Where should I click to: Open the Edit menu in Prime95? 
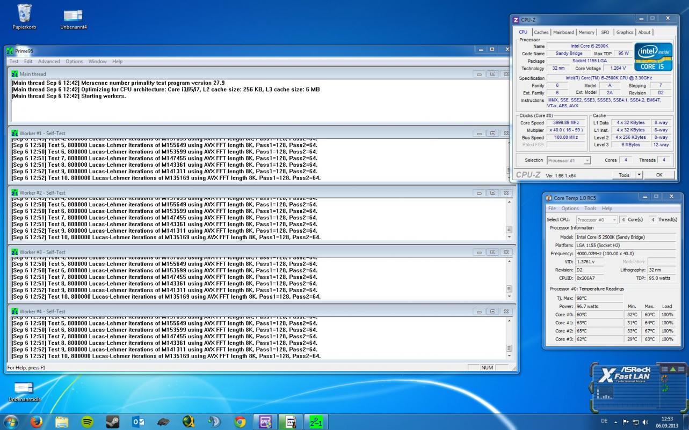tap(28, 61)
